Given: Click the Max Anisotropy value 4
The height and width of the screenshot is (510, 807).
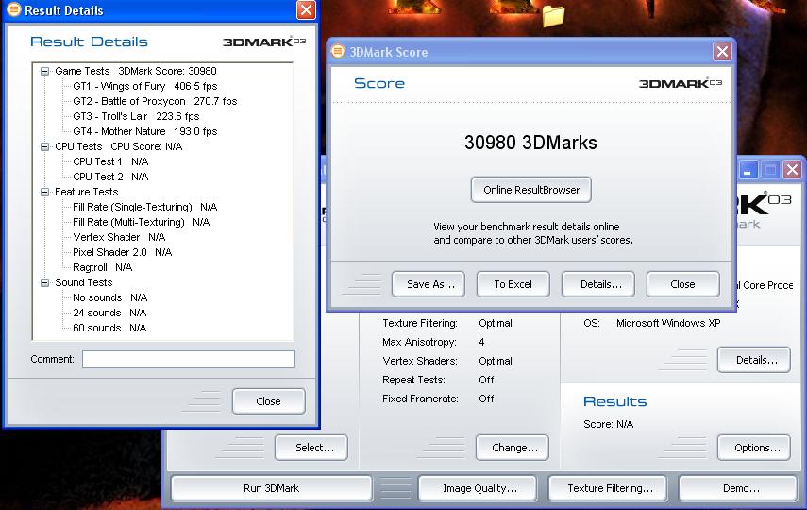Looking at the screenshot, I should pyautogui.click(x=481, y=342).
